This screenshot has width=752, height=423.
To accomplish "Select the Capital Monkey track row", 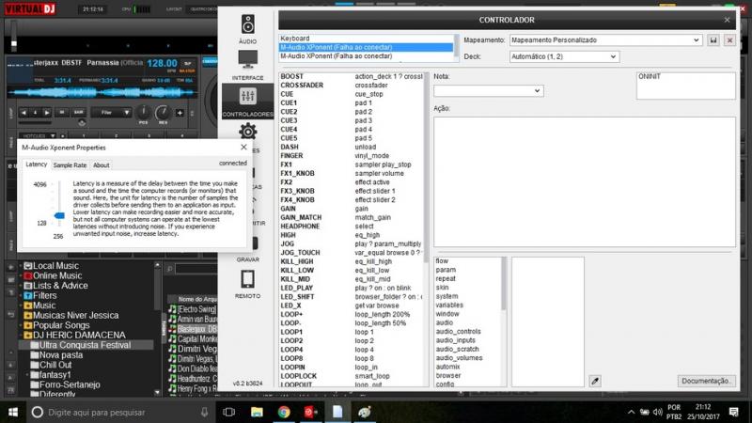I will [194, 339].
